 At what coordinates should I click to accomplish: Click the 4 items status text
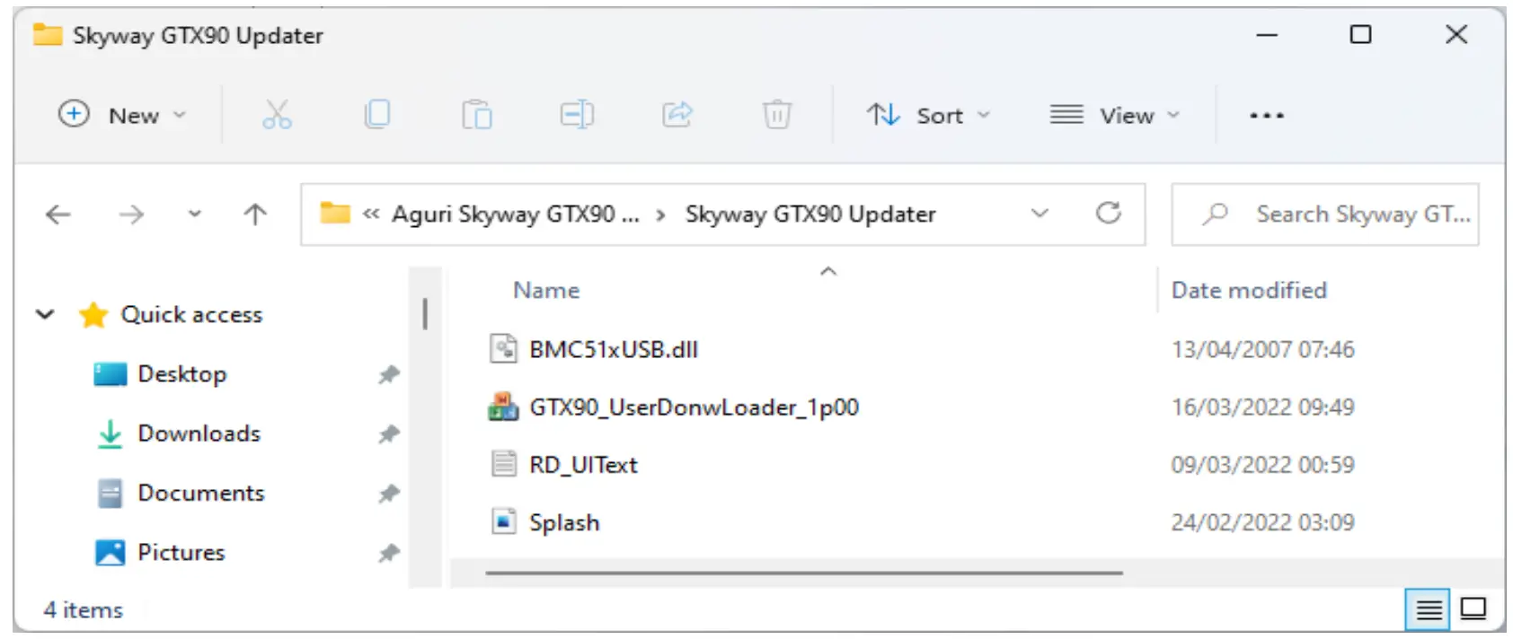[x=84, y=610]
